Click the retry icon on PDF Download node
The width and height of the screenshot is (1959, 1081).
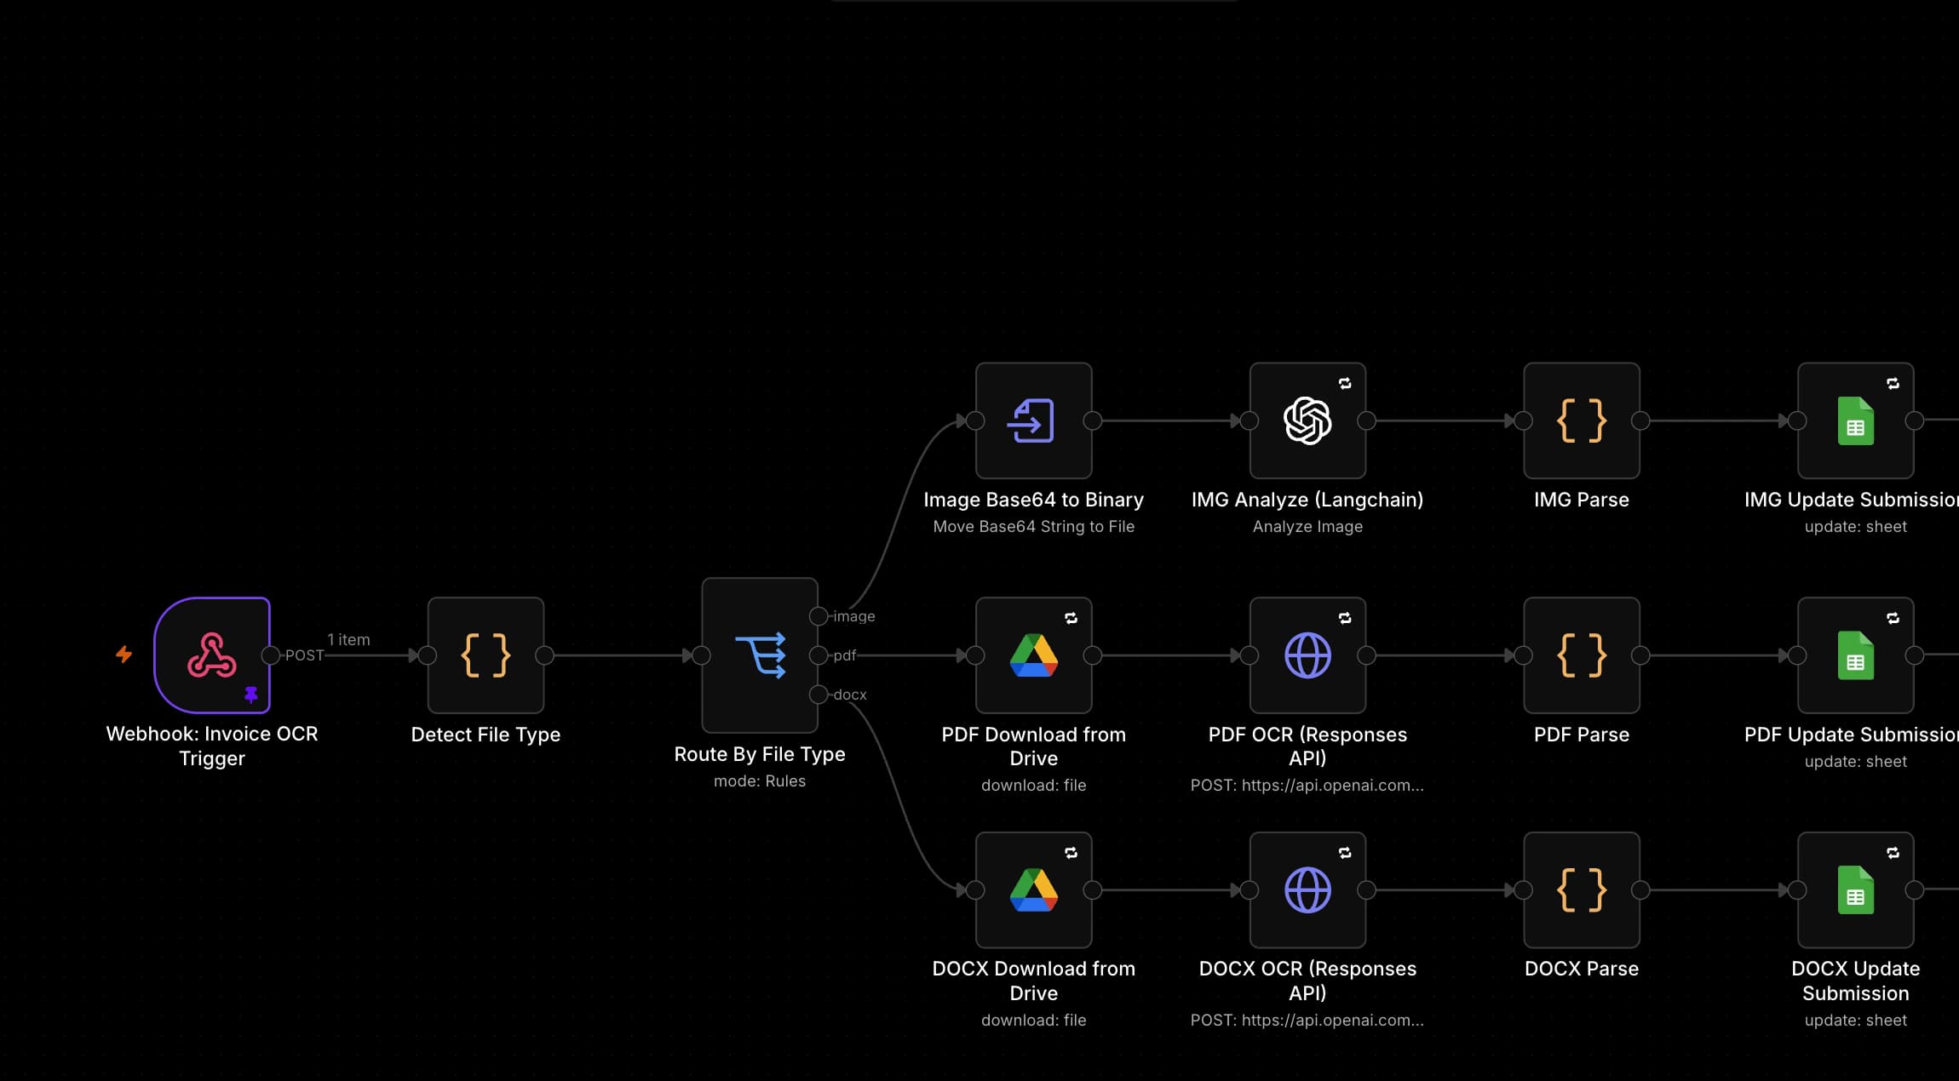pyautogui.click(x=1071, y=618)
